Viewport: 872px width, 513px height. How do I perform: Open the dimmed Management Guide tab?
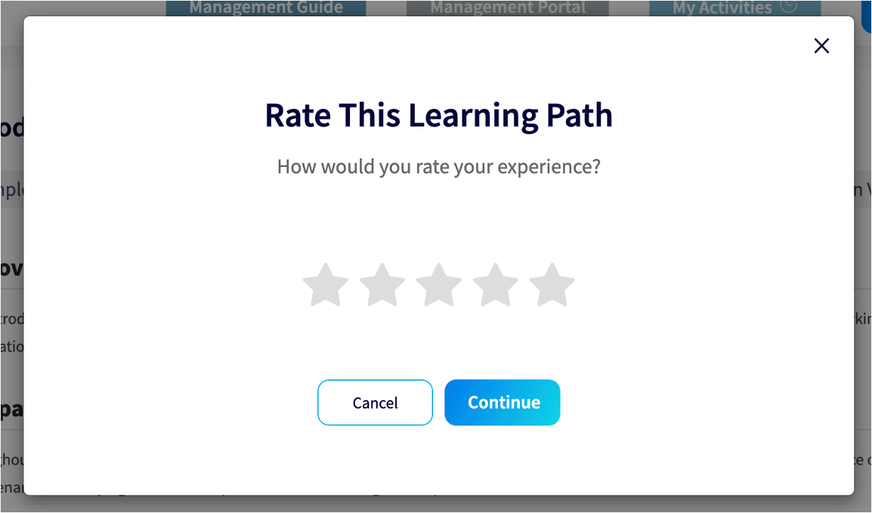(x=266, y=8)
